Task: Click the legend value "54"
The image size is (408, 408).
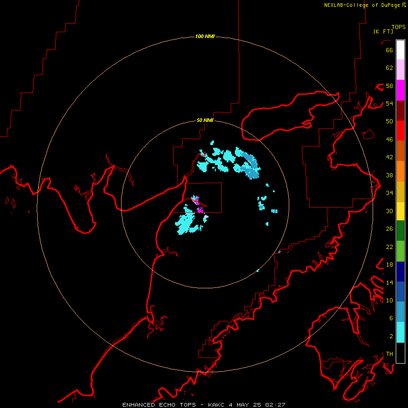Action: pos(389,103)
